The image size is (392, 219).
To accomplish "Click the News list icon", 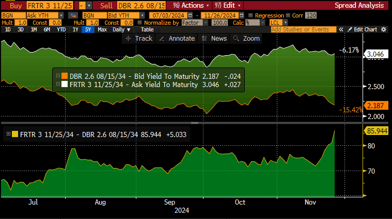I will pos(204,39).
